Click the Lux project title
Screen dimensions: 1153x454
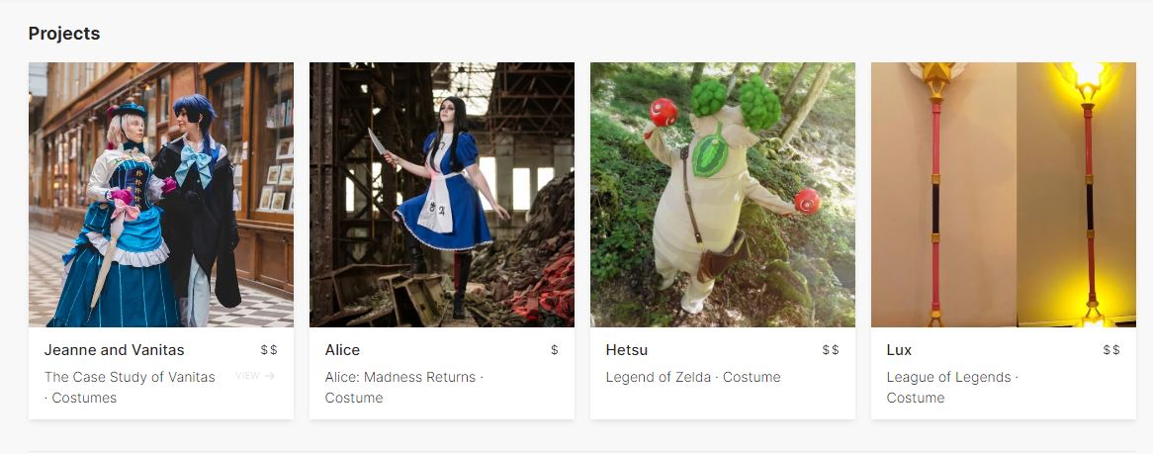click(x=899, y=350)
